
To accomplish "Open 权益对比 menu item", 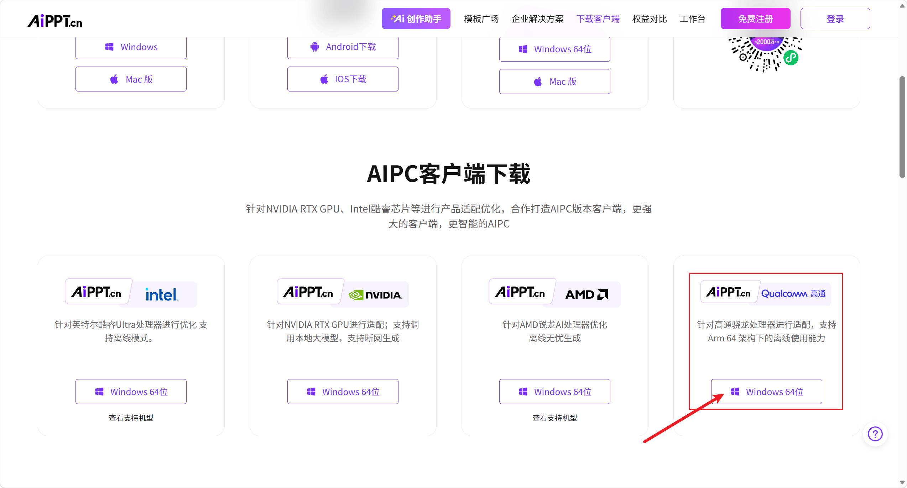I will (x=650, y=19).
